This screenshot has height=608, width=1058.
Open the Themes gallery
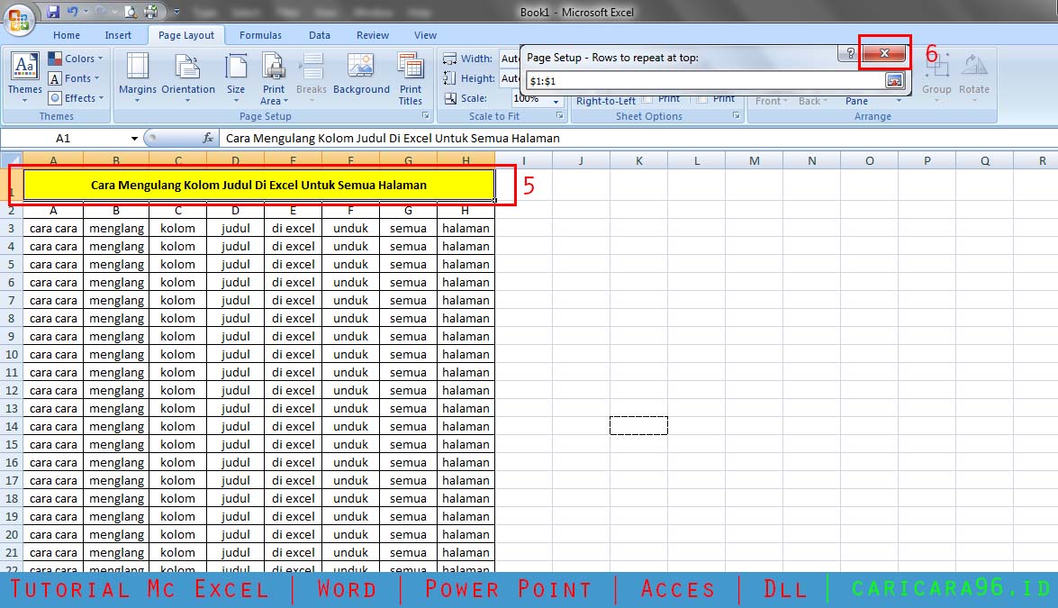[x=25, y=77]
